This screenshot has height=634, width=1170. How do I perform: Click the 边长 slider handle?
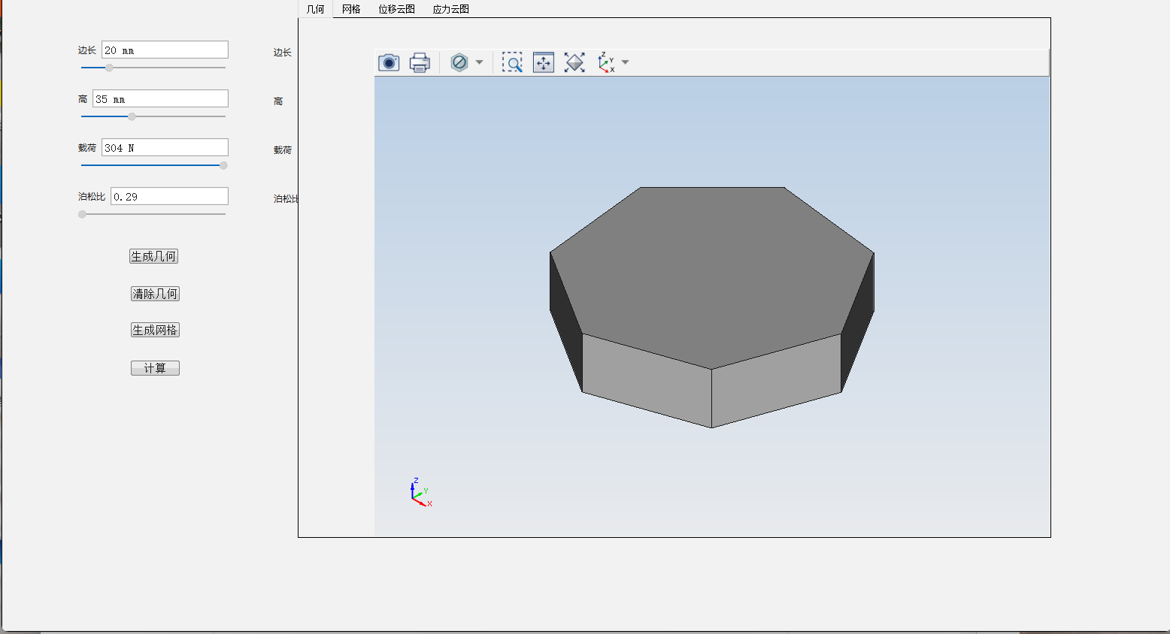(x=109, y=68)
